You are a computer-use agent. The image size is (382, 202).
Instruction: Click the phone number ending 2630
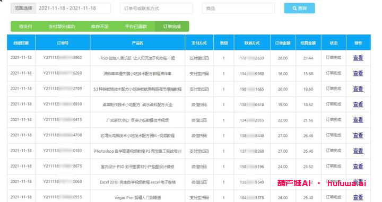(252, 58)
